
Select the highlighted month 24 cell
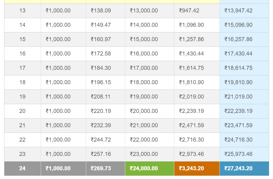[x=23, y=169]
